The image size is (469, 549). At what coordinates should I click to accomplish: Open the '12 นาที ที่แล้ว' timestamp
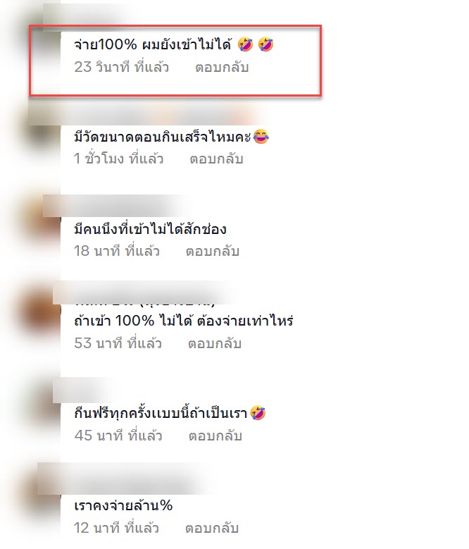coord(116,528)
